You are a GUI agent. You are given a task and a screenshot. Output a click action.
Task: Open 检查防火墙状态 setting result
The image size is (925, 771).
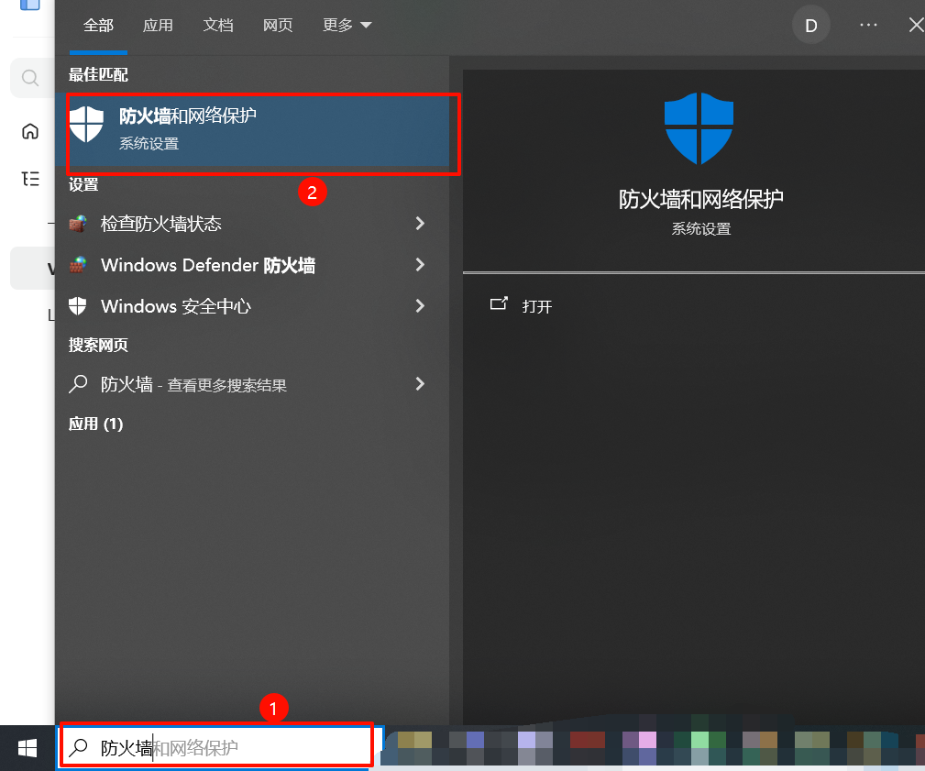tap(252, 224)
